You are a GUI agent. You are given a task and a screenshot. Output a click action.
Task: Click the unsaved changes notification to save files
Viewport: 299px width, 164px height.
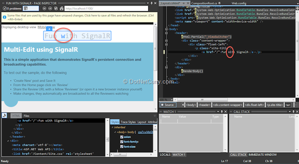pos(79,17)
